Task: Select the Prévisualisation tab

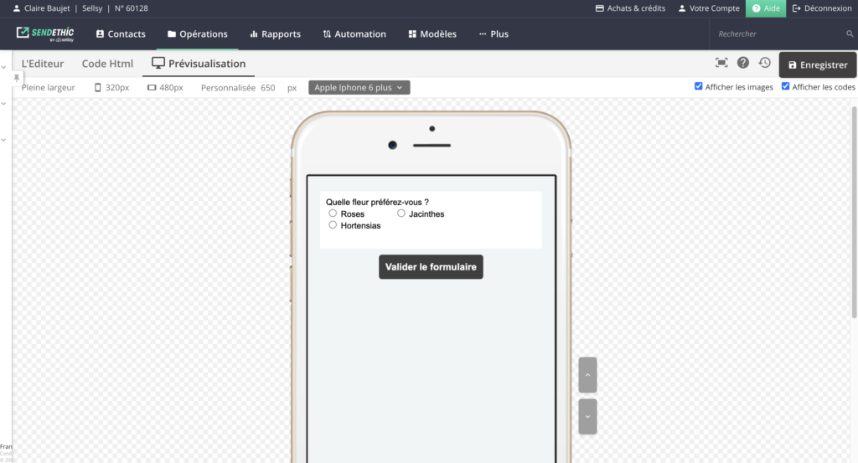Action: [x=199, y=64]
